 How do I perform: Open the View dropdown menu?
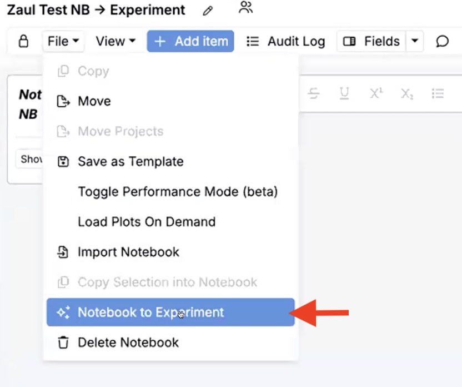coord(115,41)
